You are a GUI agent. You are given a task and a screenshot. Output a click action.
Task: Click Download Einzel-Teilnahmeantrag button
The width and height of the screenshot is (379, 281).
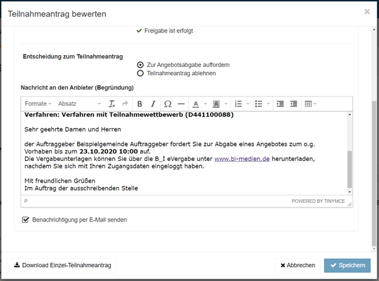click(x=62, y=265)
